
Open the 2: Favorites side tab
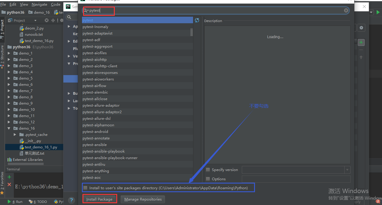pos(2,183)
